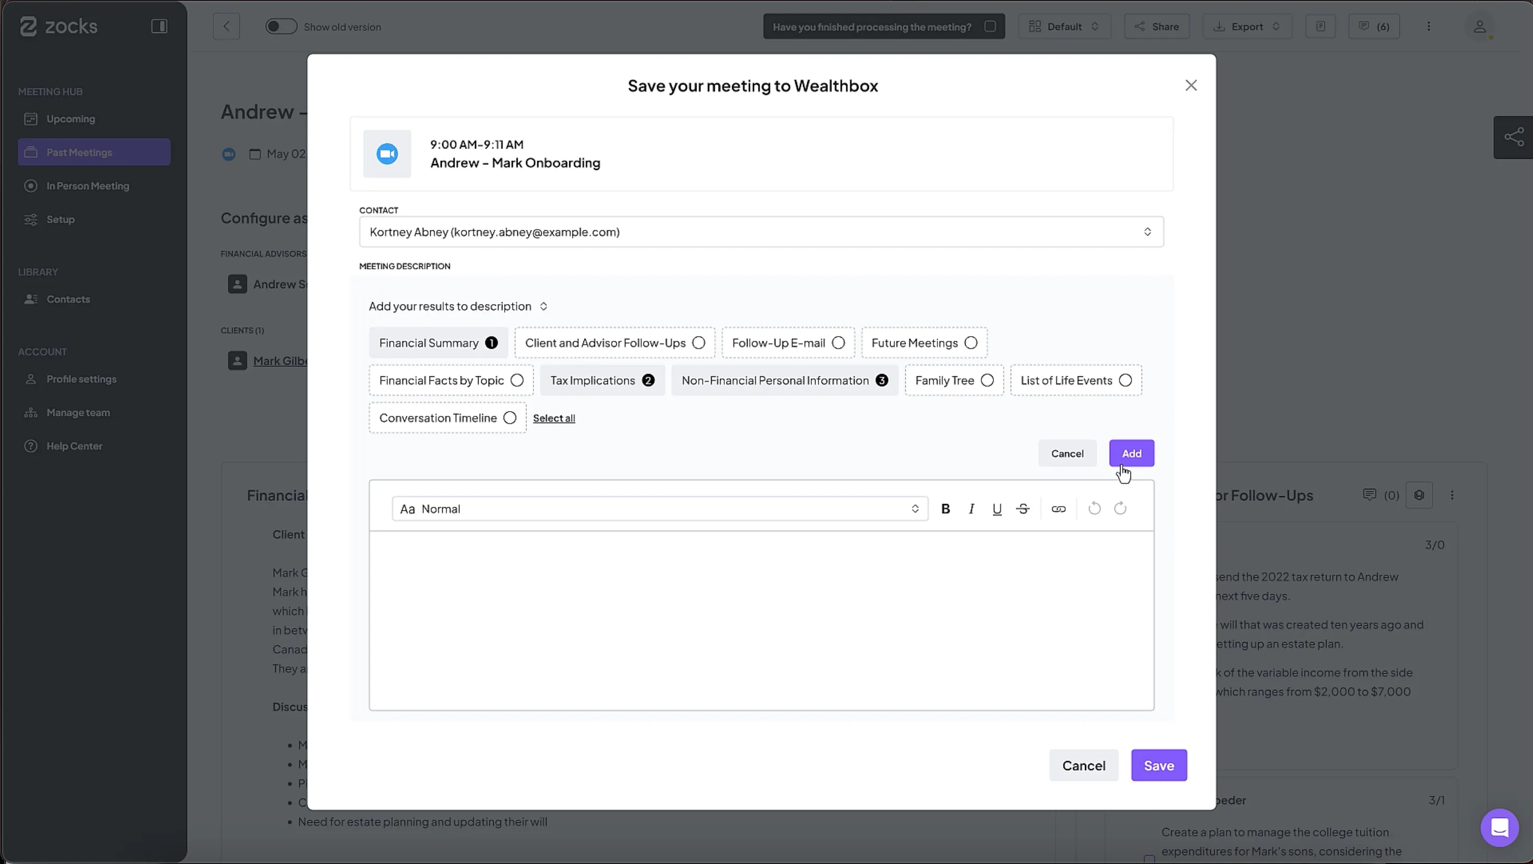This screenshot has height=864, width=1533.
Task: Click into the meeting description text area
Action: tap(761, 620)
